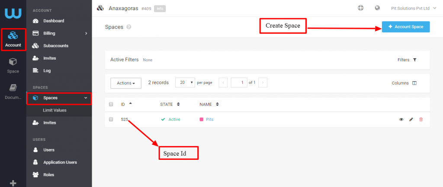Edit the Pits space with pencil icon
Screen dimensions: 443x187
point(411,120)
